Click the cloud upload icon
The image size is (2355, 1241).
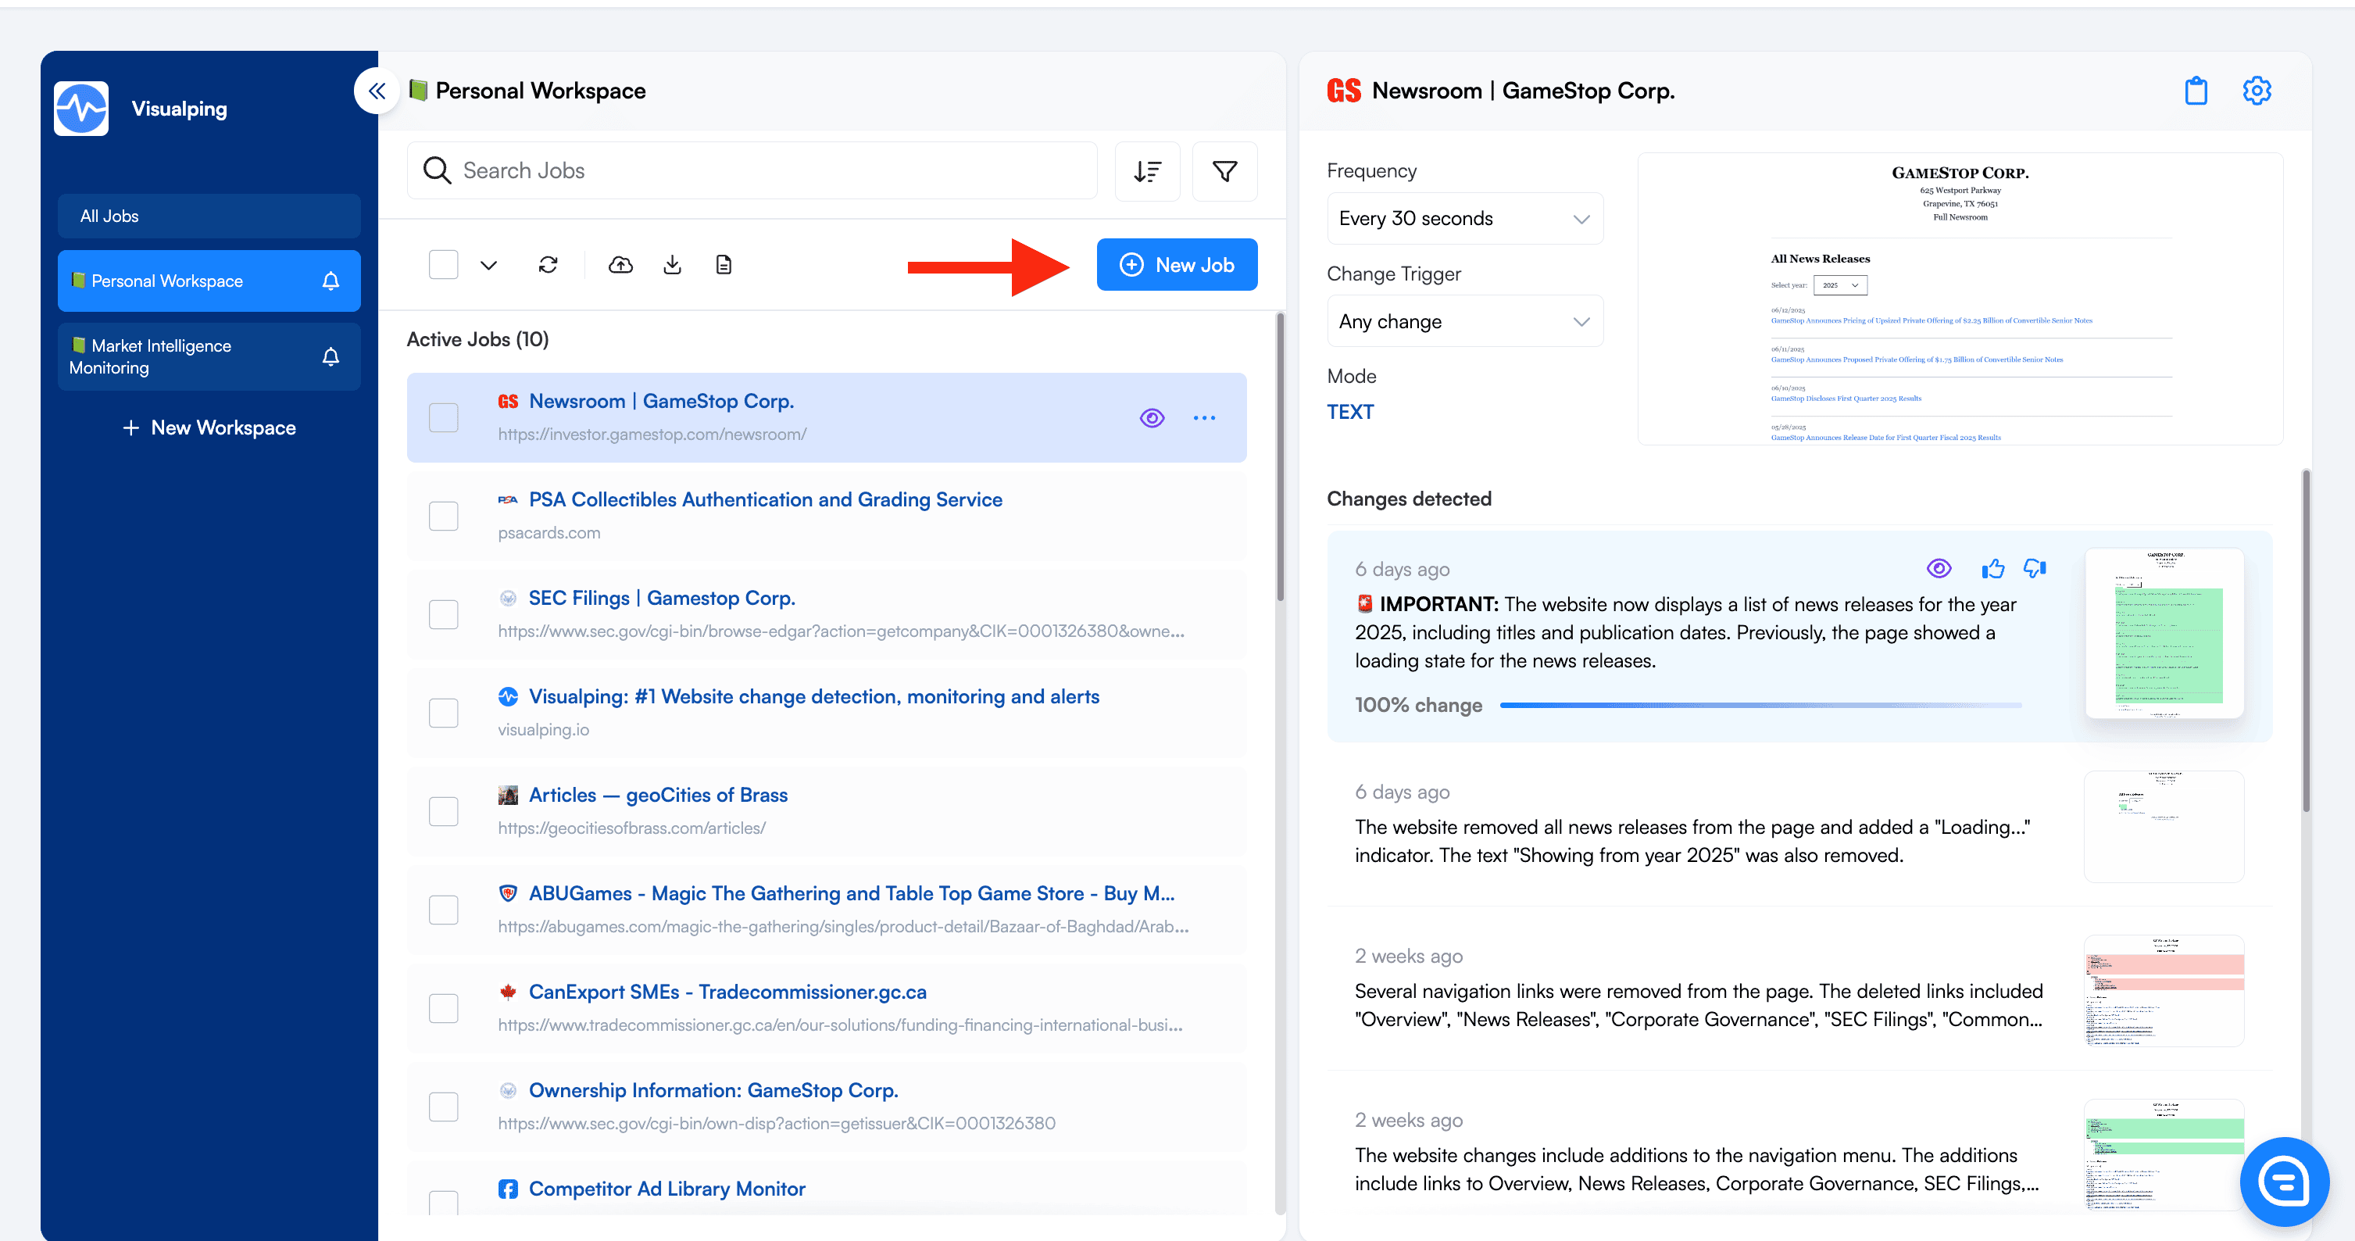(620, 265)
